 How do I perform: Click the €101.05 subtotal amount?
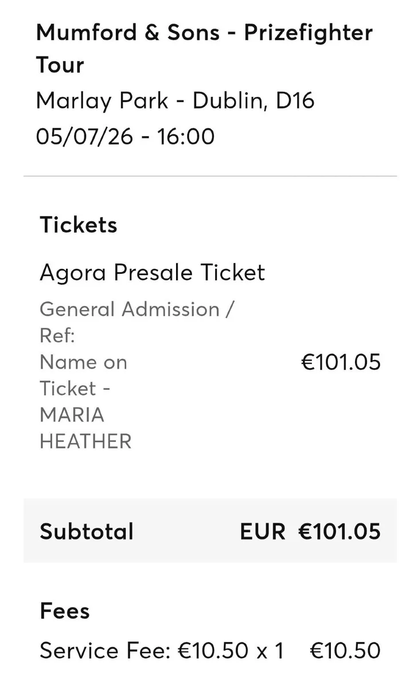[339, 531]
